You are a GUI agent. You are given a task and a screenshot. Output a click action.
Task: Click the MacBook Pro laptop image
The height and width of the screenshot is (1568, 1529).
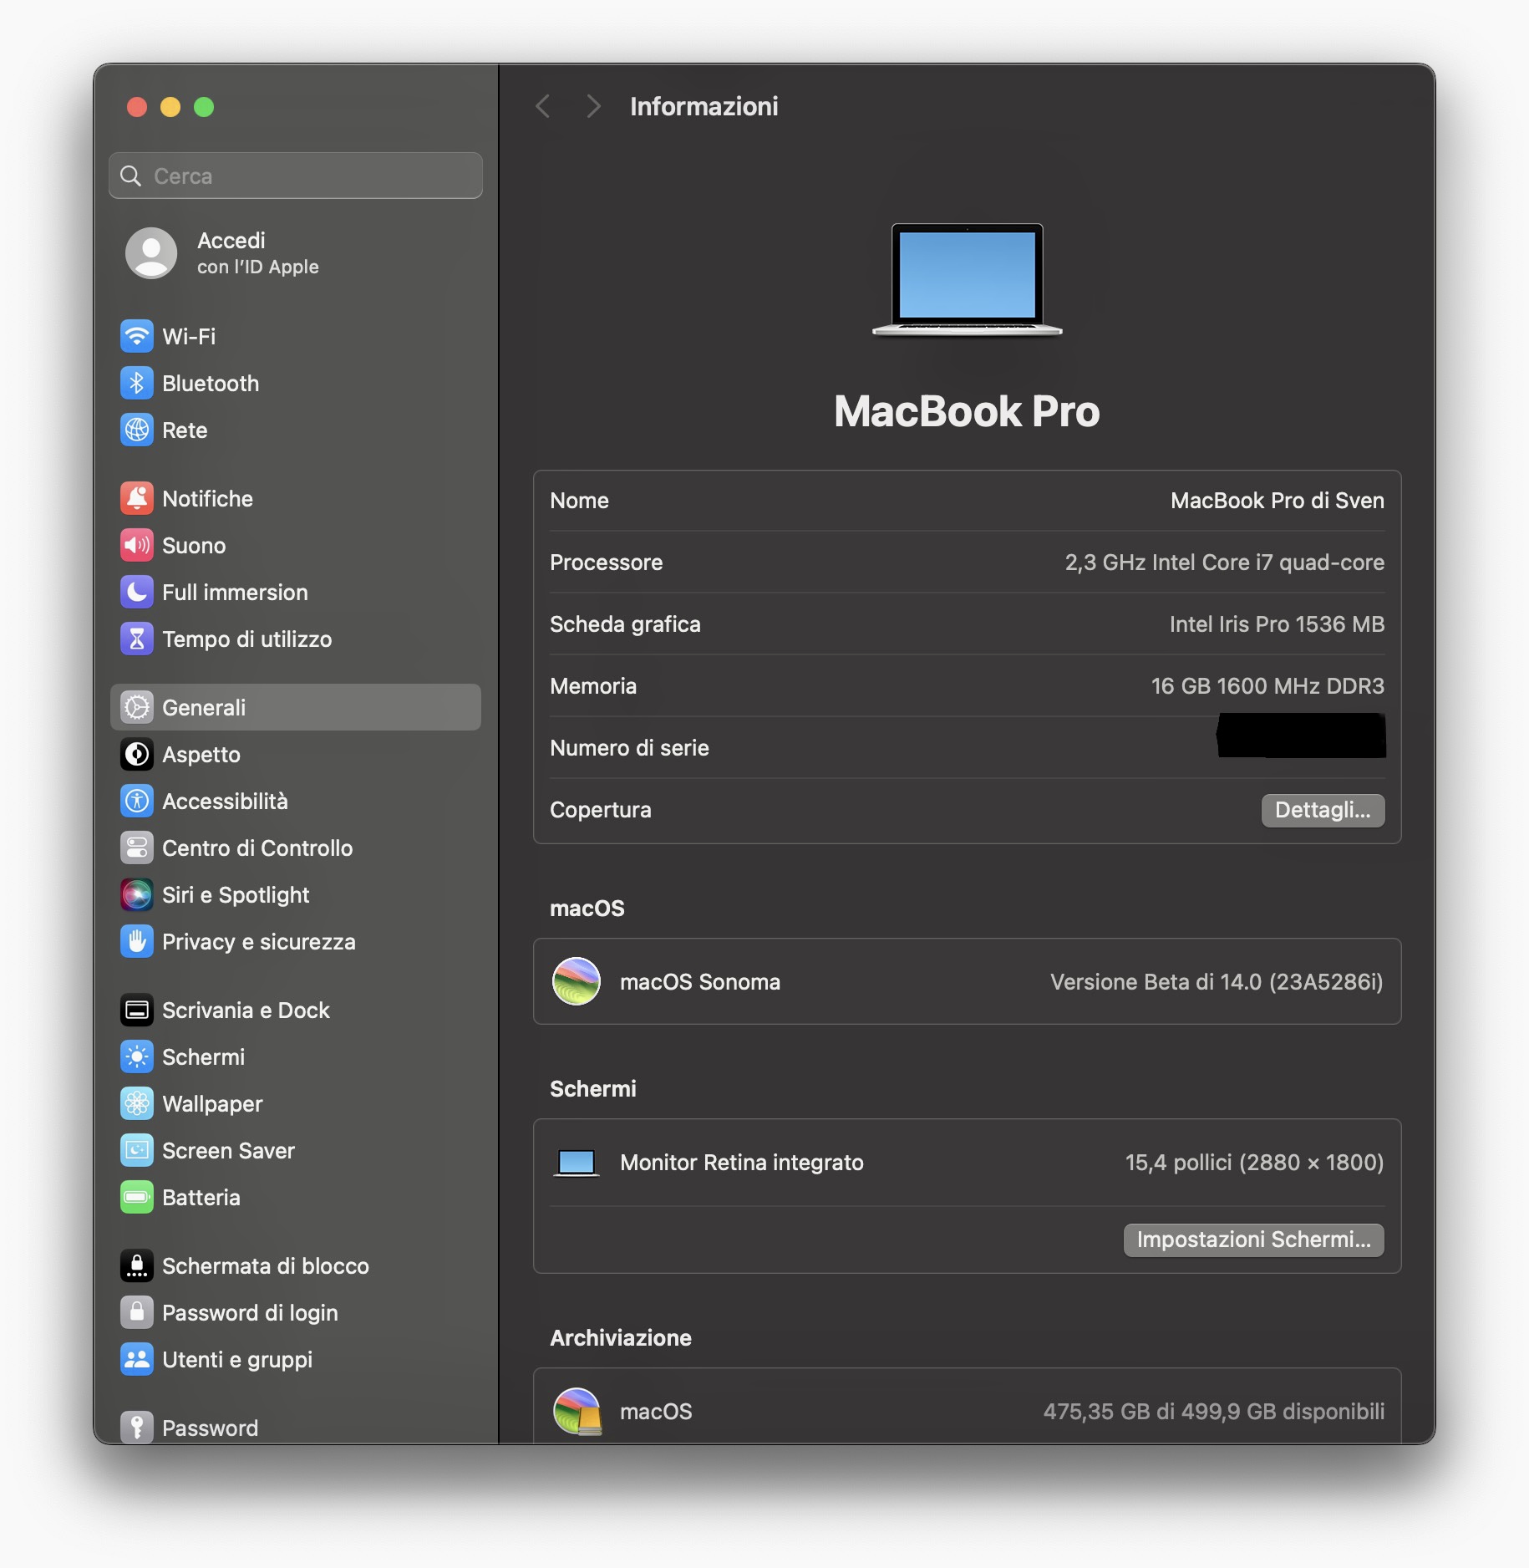click(968, 280)
